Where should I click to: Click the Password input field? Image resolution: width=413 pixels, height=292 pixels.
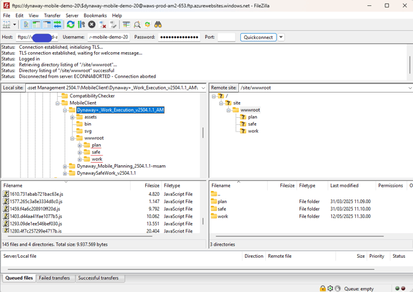click(x=179, y=37)
